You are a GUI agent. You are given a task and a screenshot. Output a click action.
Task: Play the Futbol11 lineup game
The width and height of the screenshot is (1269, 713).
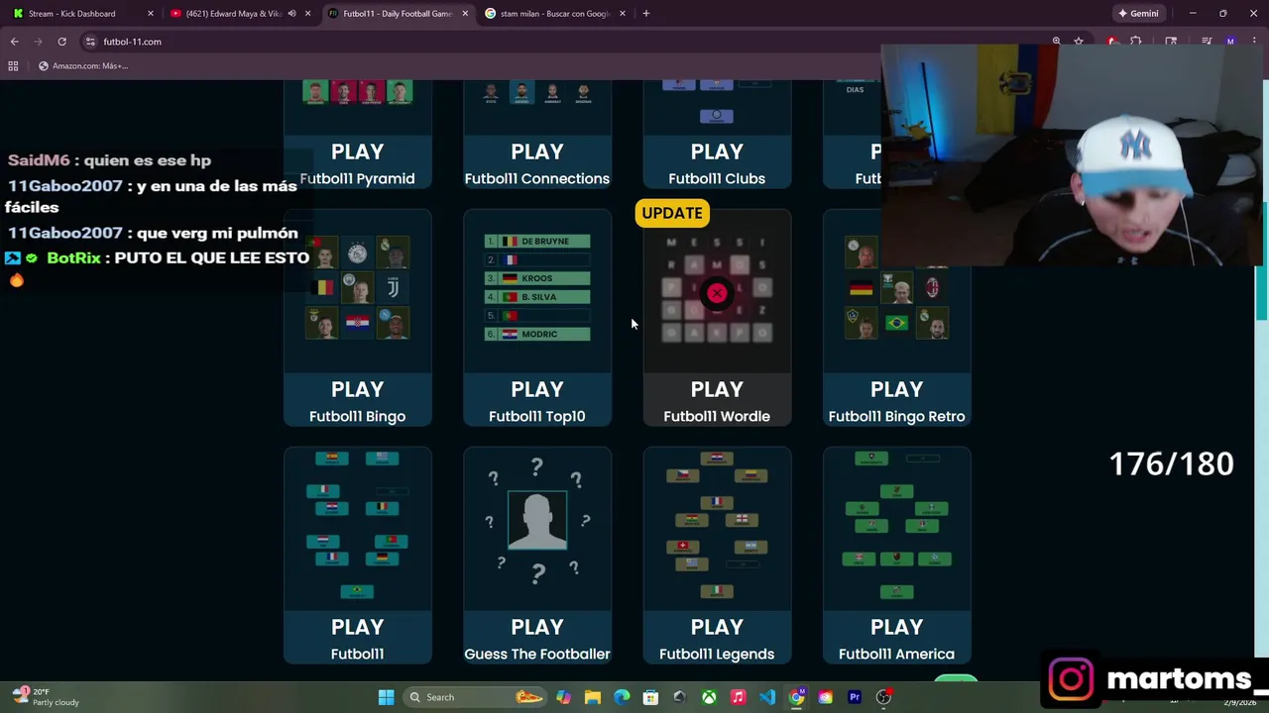click(357, 627)
